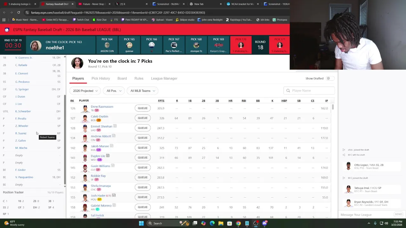Select R. Suarez in roster list
This screenshot has height=228, width=406.
tap(21, 133)
